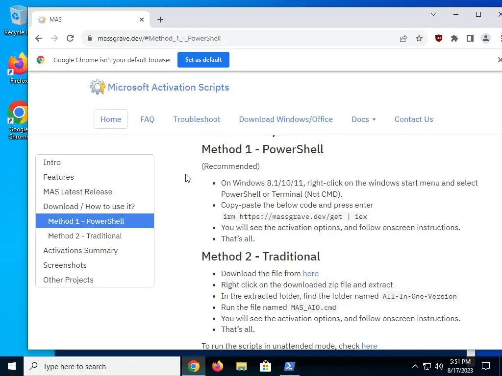Jump to Features in sidebar
Screen dimensions: 502x376
[95, 177]
